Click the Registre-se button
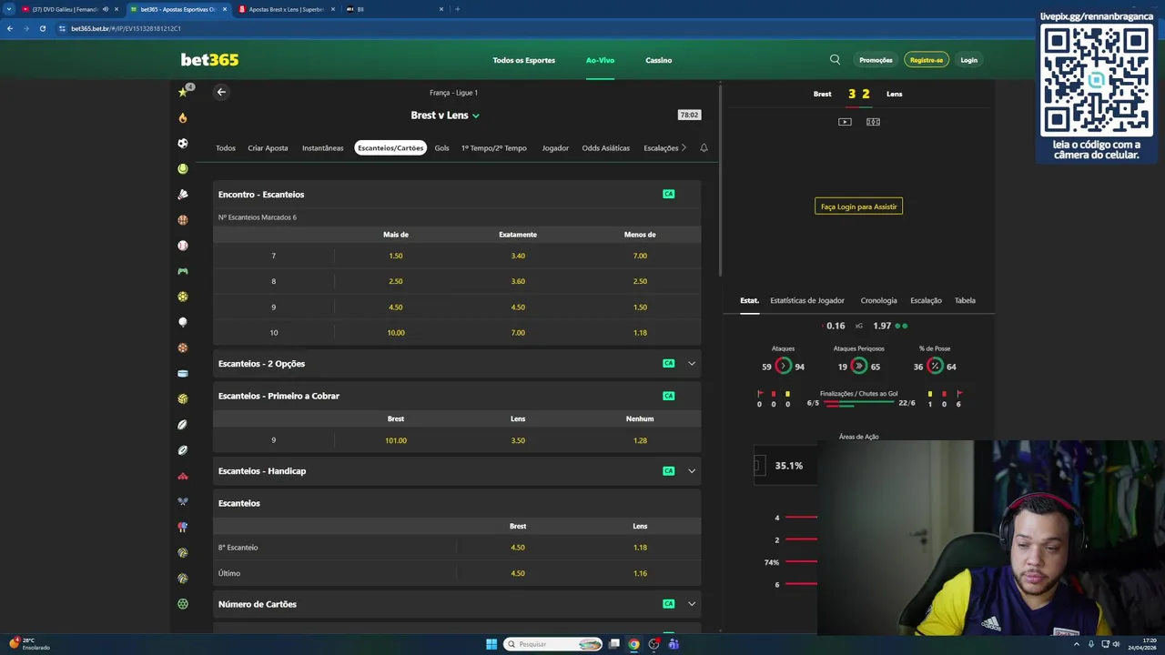Screen dimensions: 1165x655 click(x=927, y=60)
